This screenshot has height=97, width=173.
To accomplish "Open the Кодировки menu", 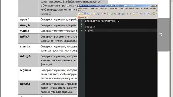I will point(104,8).
